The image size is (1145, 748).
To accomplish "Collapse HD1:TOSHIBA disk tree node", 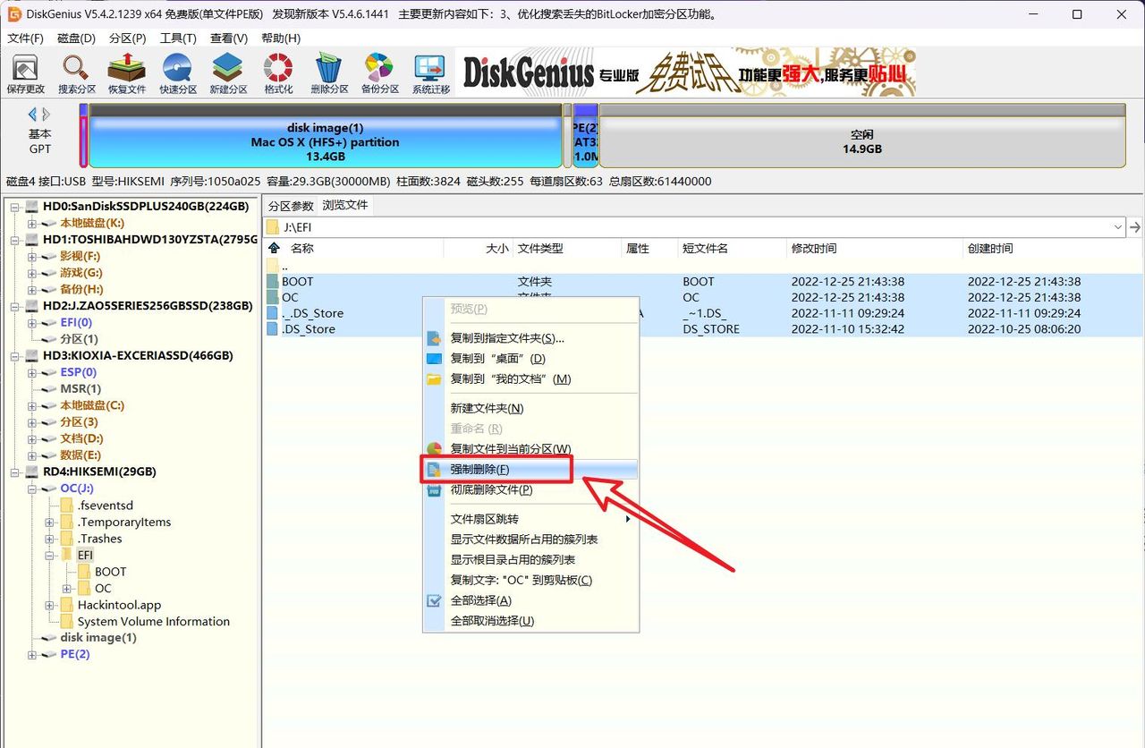I will click(14, 240).
